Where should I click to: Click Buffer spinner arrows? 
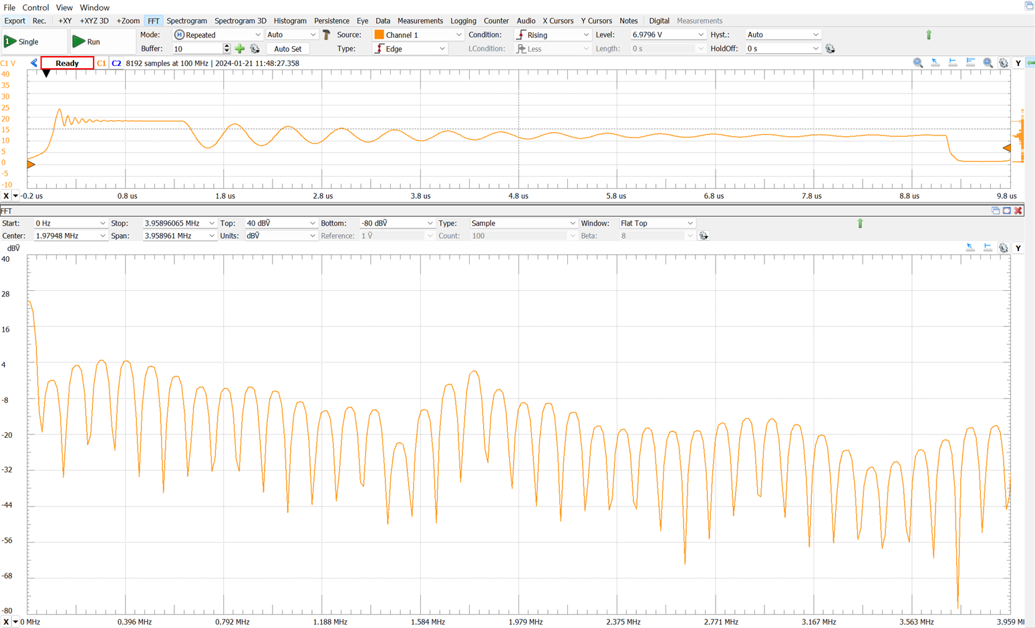227,49
